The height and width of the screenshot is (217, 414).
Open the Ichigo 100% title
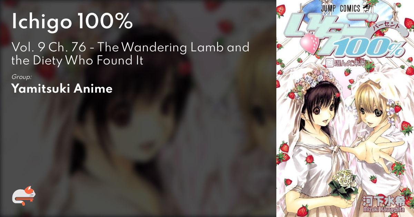72,22
